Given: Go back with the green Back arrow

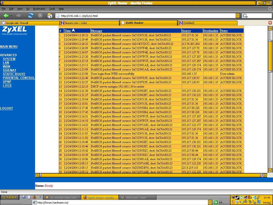Looking at the screenshot, I should pos(6,16).
